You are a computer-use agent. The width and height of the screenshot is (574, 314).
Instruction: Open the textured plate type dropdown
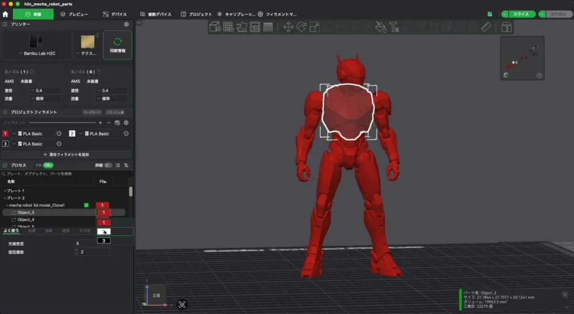[86, 53]
